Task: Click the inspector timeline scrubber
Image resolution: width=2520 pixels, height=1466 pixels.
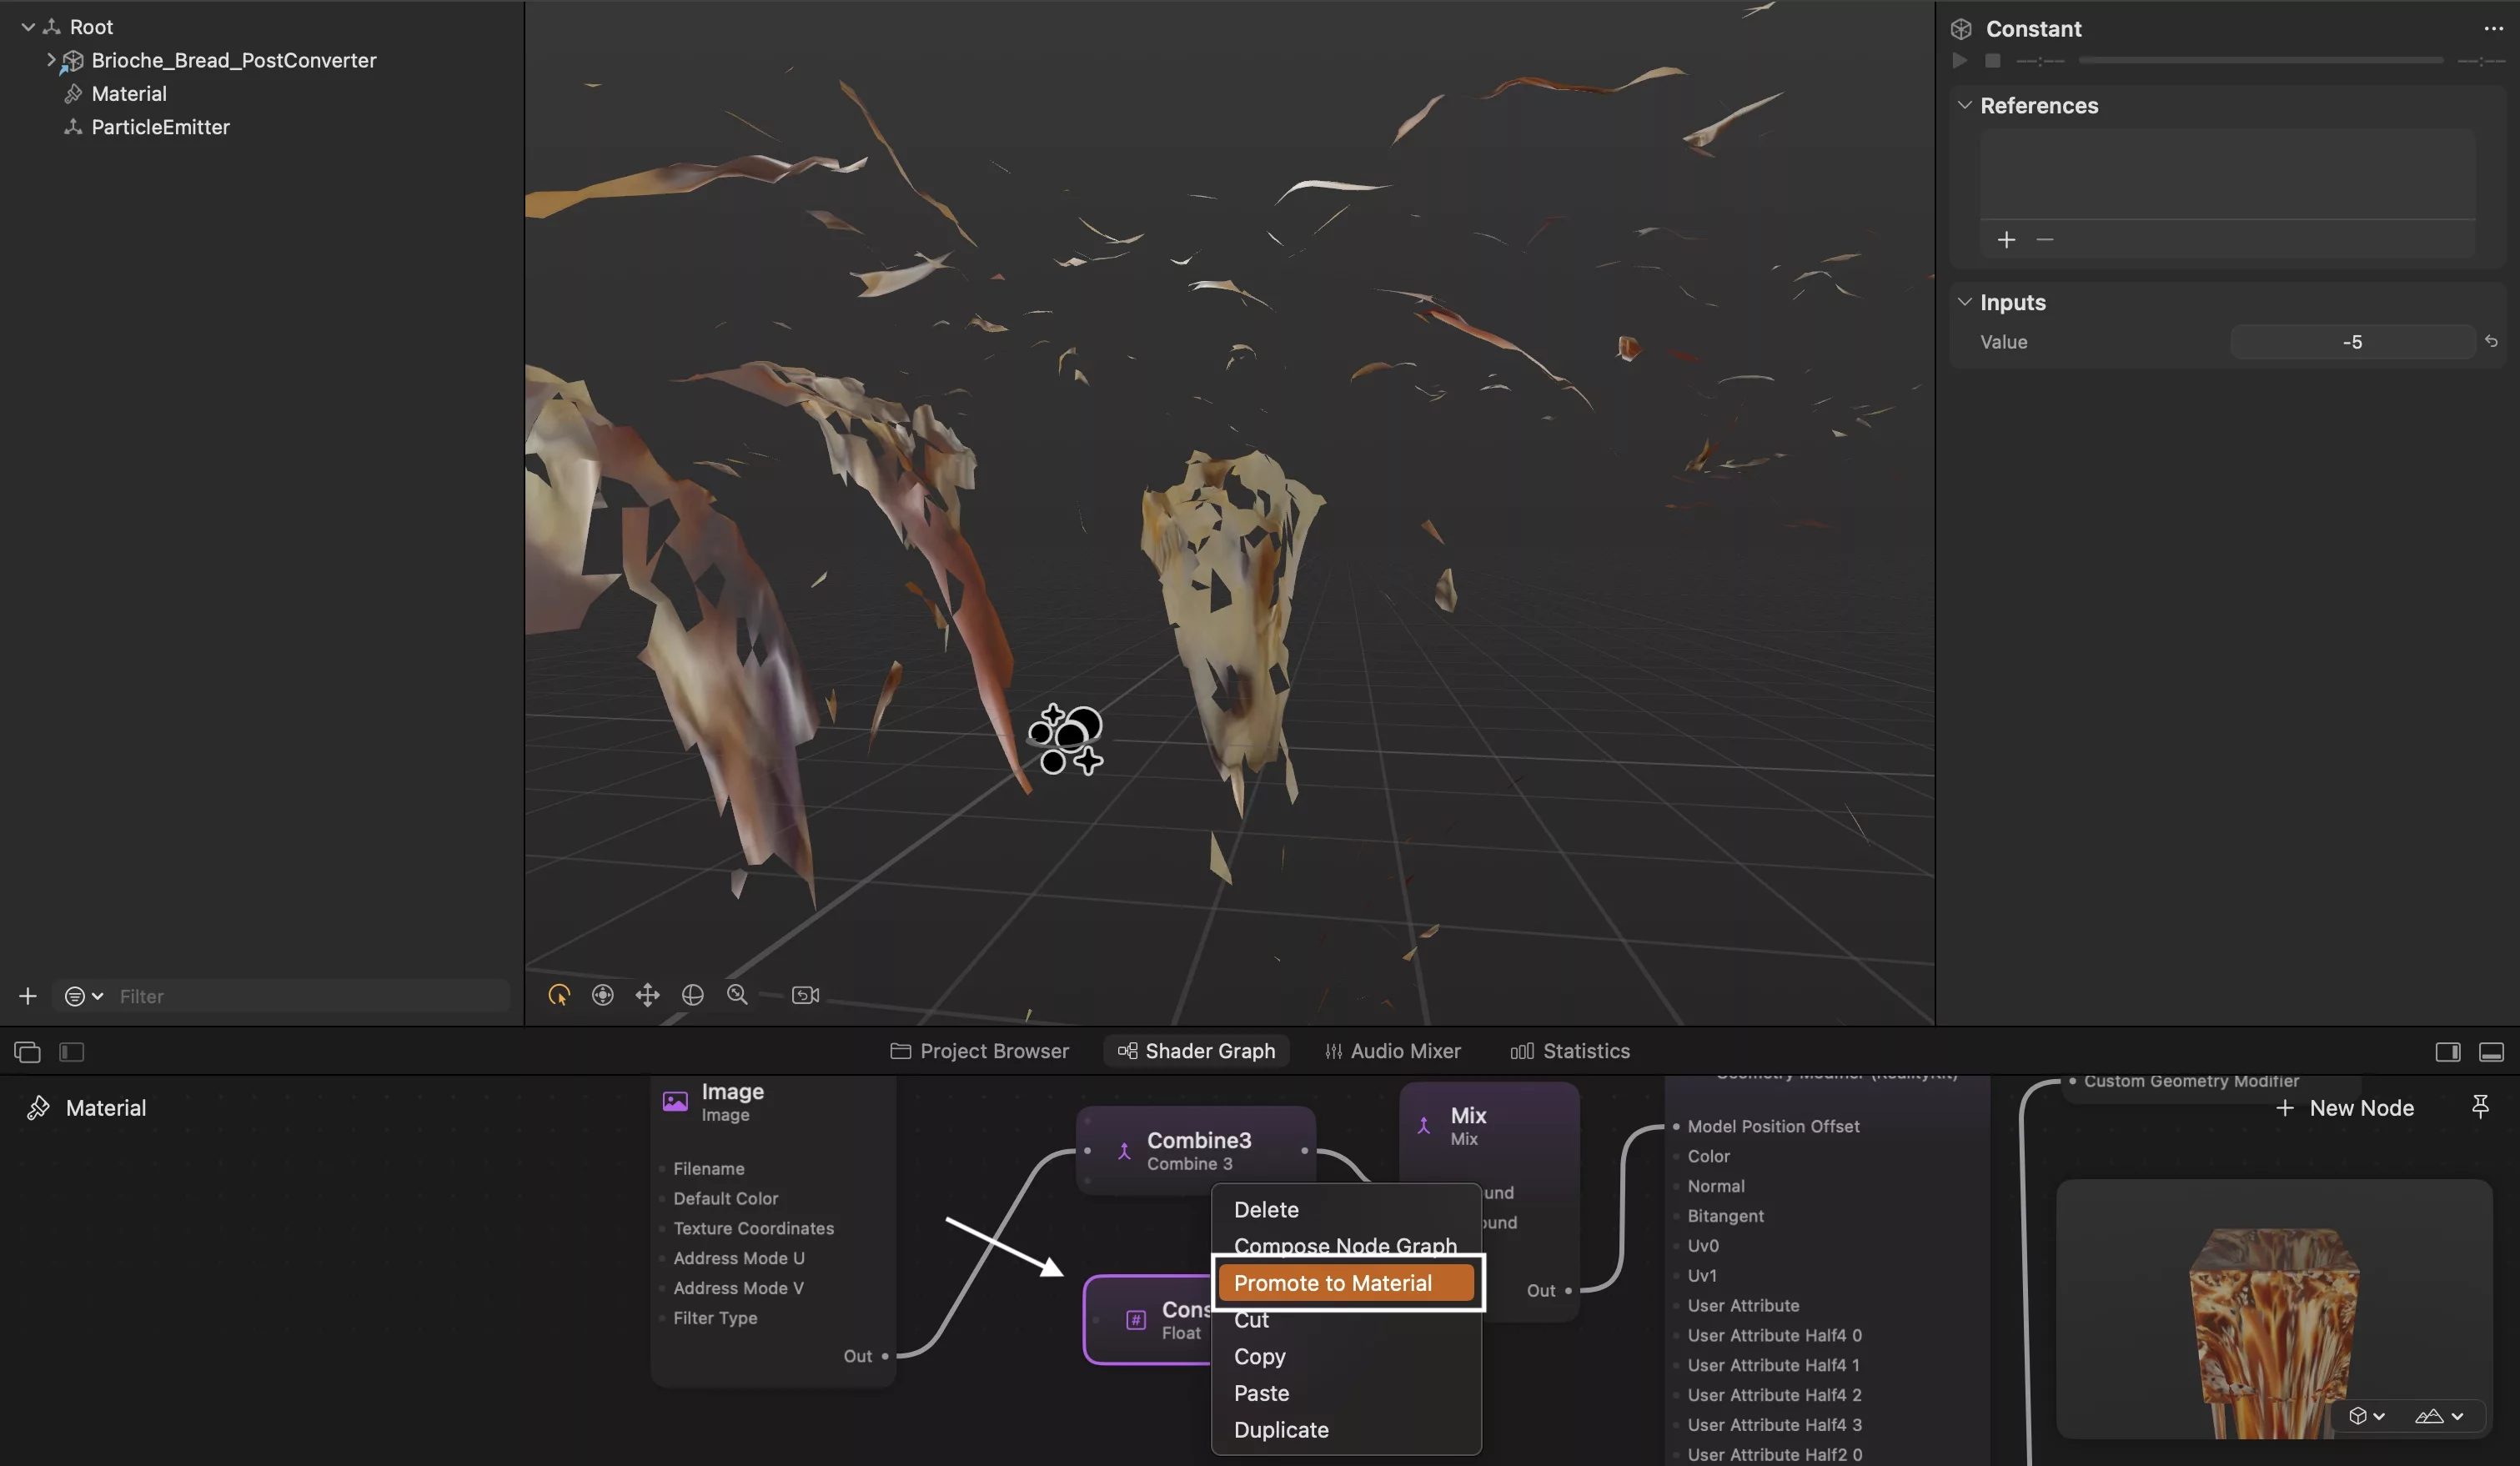Action: pyautogui.click(x=2260, y=61)
